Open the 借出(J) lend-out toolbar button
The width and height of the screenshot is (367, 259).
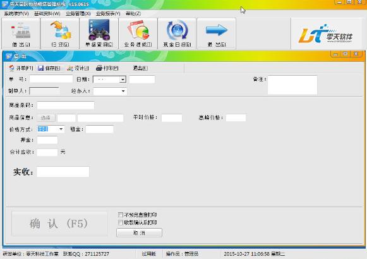(21, 33)
